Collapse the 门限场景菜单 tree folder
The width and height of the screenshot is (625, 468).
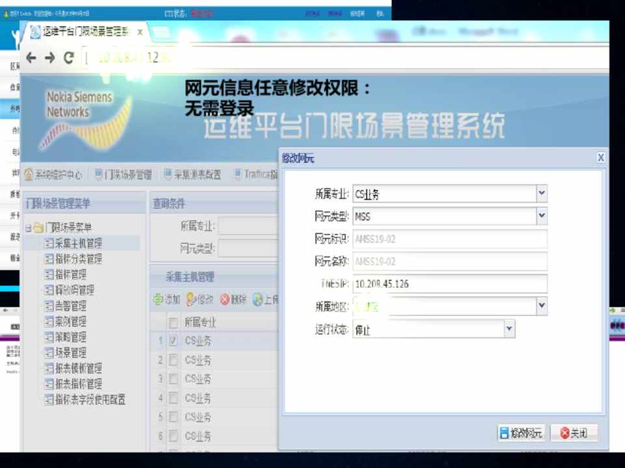(29, 227)
